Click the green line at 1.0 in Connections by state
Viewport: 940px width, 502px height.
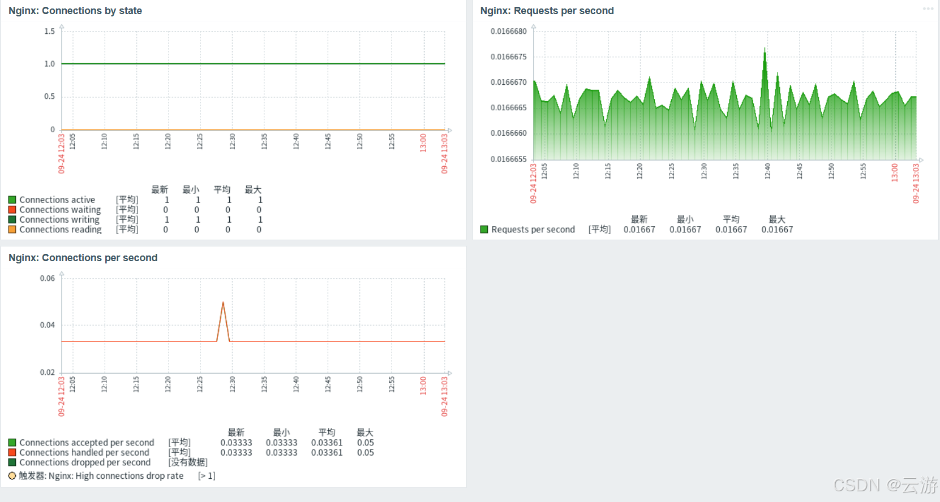click(253, 63)
